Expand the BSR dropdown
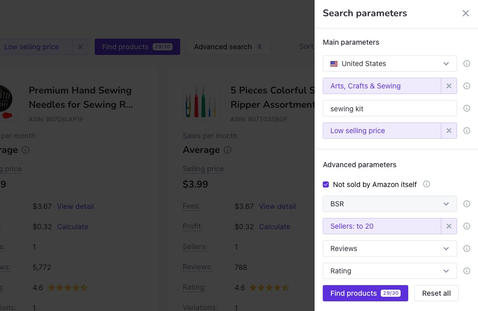The image size is (478, 311). [x=389, y=204]
